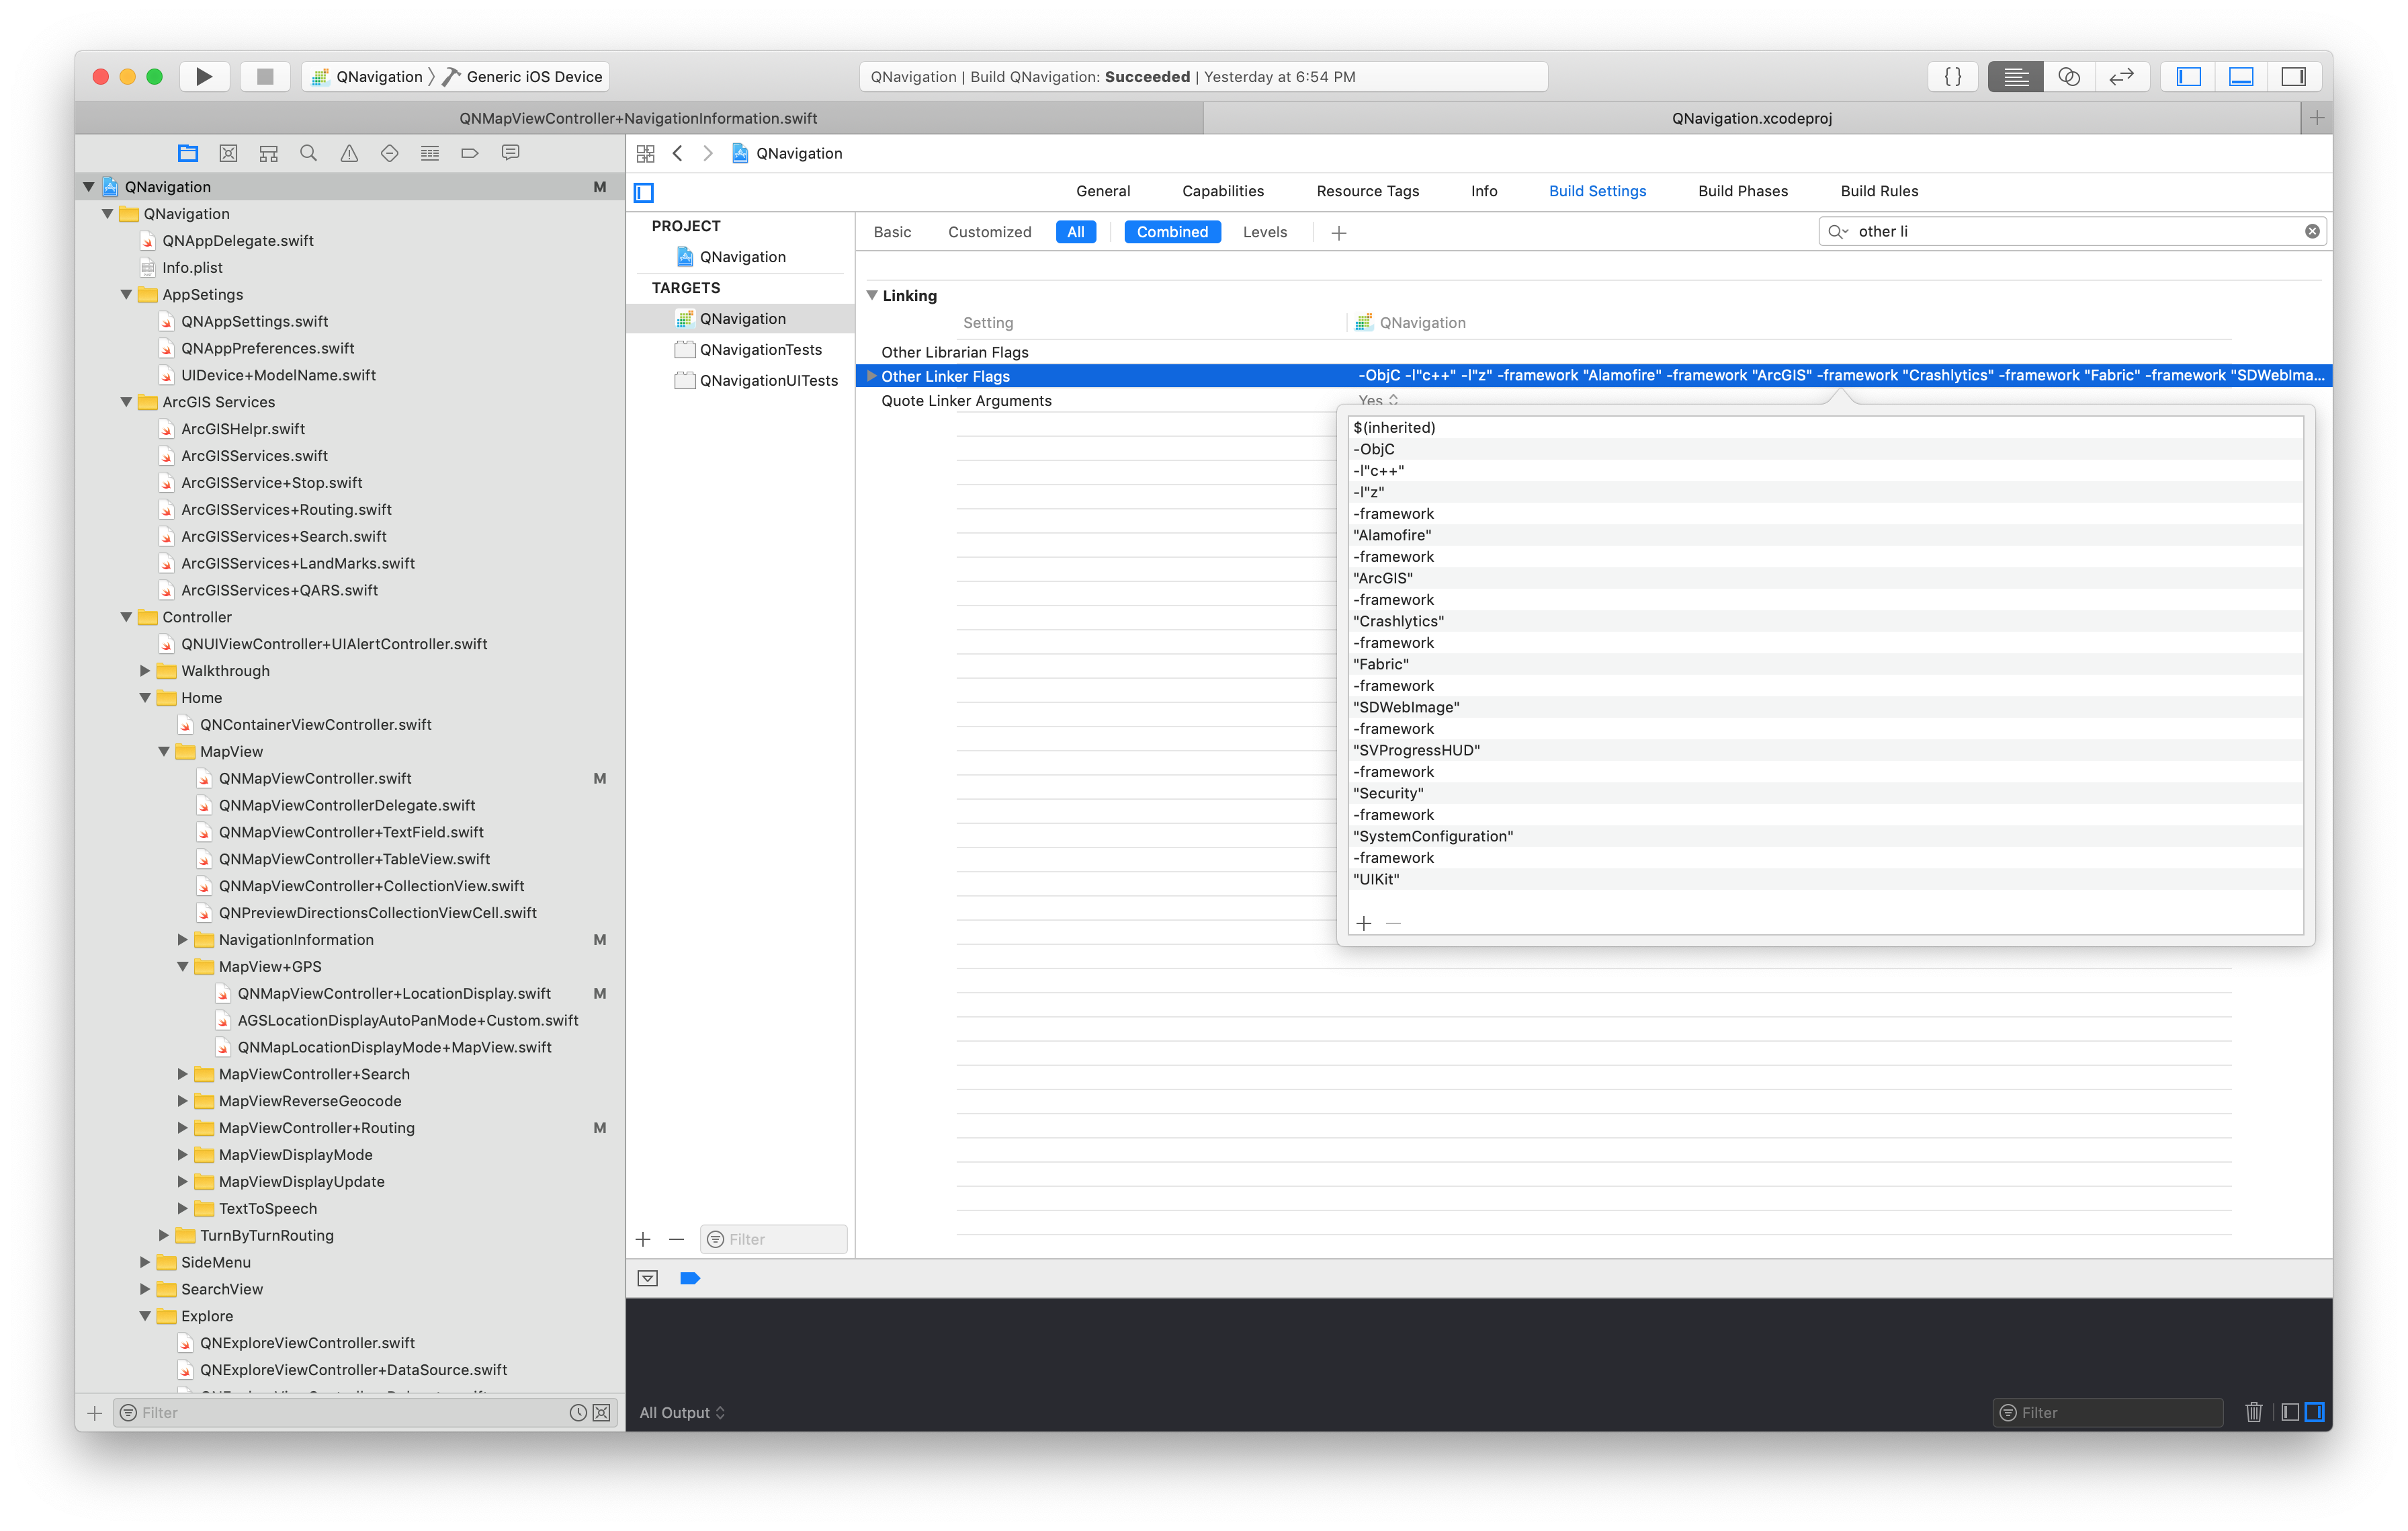Open the Breakpoint navigator icon
This screenshot has width=2408, height=1531.
click(470, 153)
